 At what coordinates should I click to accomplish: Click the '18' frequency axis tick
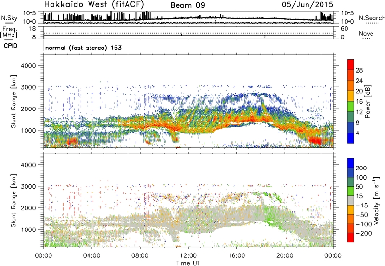pyautogui.click(x=32, y=29)
